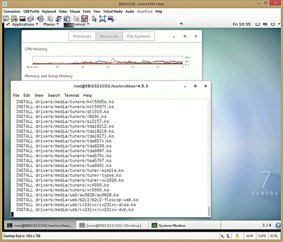This screenshot has width=283, height=242.
Task: Select the Resources tab in System Monitor
Action: [109, 36]
